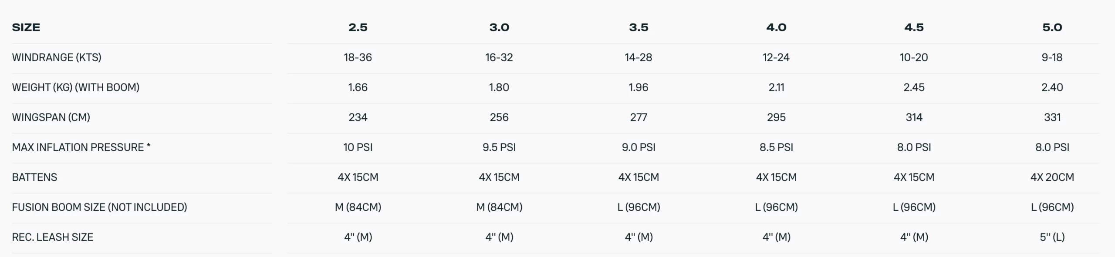The image size is (1115, 257).
Task: Select the 3.5 size column header
Action: point(639,27)
